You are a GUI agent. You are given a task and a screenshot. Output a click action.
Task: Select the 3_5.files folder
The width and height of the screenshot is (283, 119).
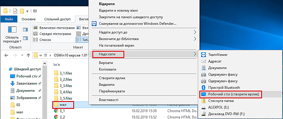point(66,98)
